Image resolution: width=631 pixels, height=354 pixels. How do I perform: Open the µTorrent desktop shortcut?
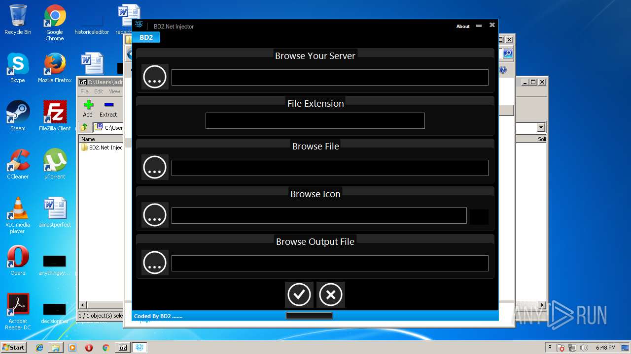click(55, 164)
